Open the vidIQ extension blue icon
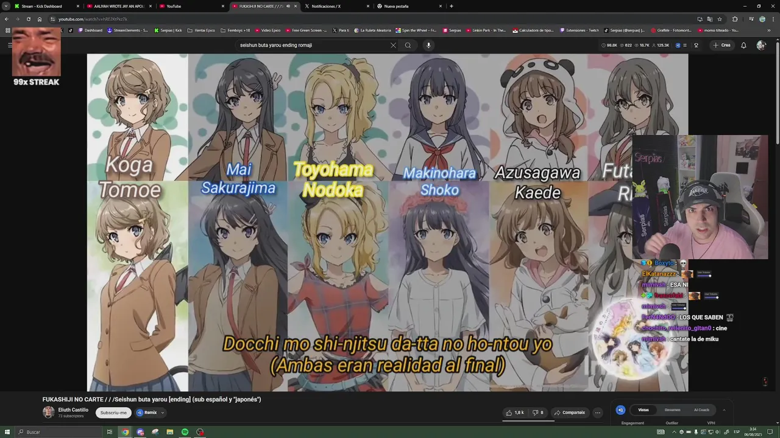Image resolution: width=780 pixels, height=438 pixels. point(678,45)
